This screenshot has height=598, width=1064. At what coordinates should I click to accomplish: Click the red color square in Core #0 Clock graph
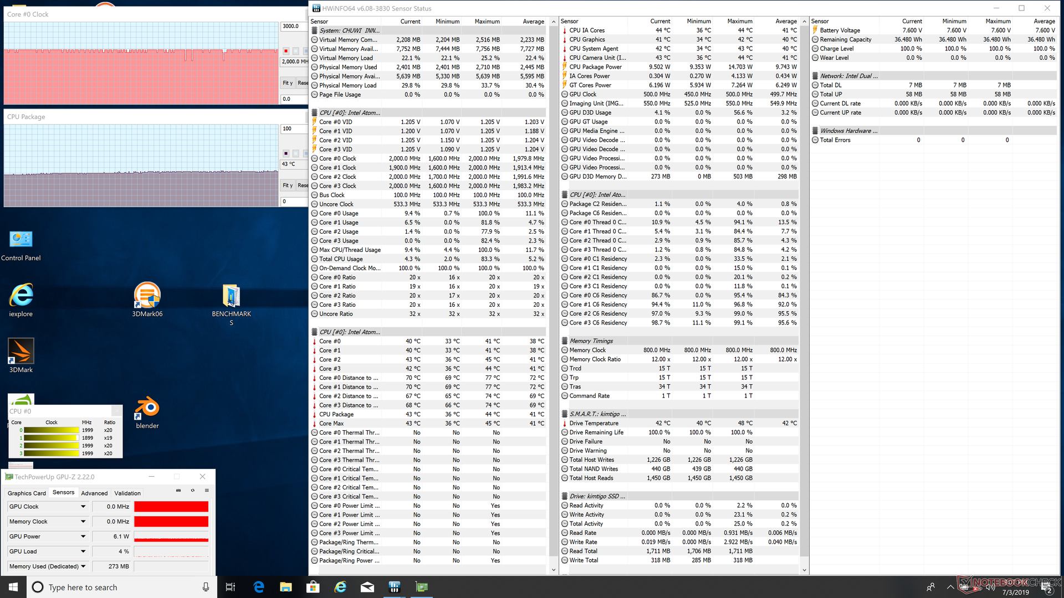coord(286,51)
